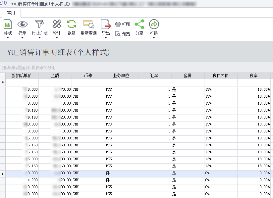Select 0% tax name in highlighted row
The image size is (273, 198).
pyautogui.click(x=221, y=173)
